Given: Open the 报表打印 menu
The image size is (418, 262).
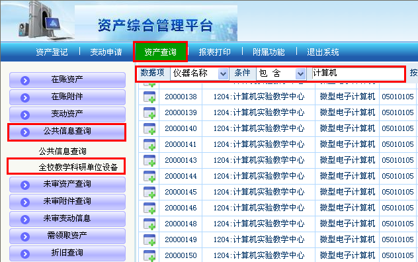Looking at the screenshot, I should pyautogui.click(x=214, y=52).
